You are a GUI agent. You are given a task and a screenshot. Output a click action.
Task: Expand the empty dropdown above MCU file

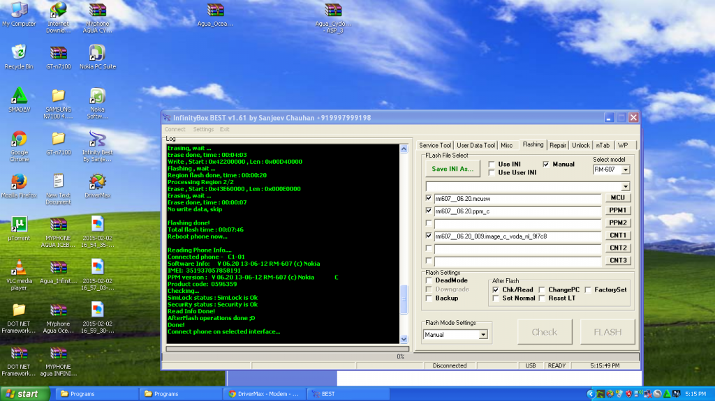tap(625, 186)
